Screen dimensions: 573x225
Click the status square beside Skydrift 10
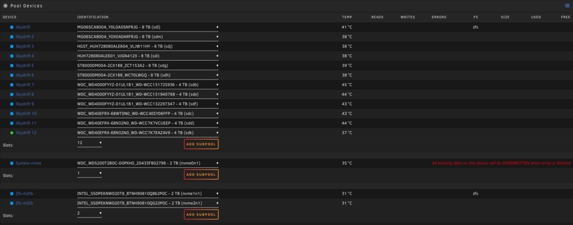tap(11, 113)
